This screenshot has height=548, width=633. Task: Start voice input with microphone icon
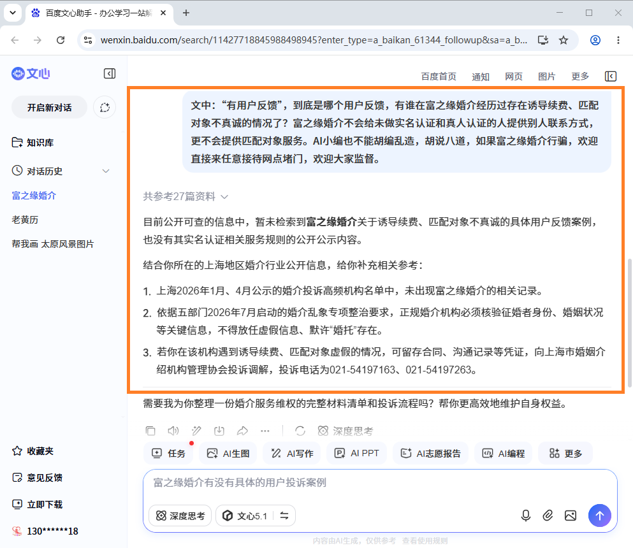click(526, 516)
